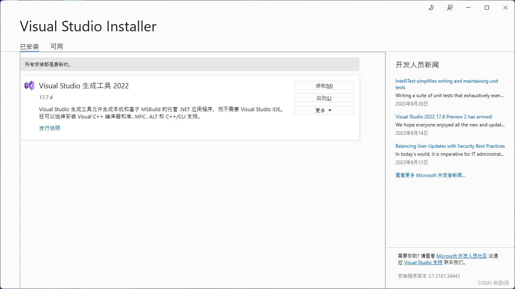Click the 'Writing a suite of unit tests' summary
This screenshot has height=289, width=515.
[449, 96]
